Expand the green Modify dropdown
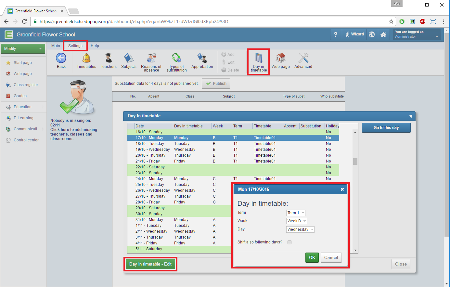The image size is (450, 287). 23,49
